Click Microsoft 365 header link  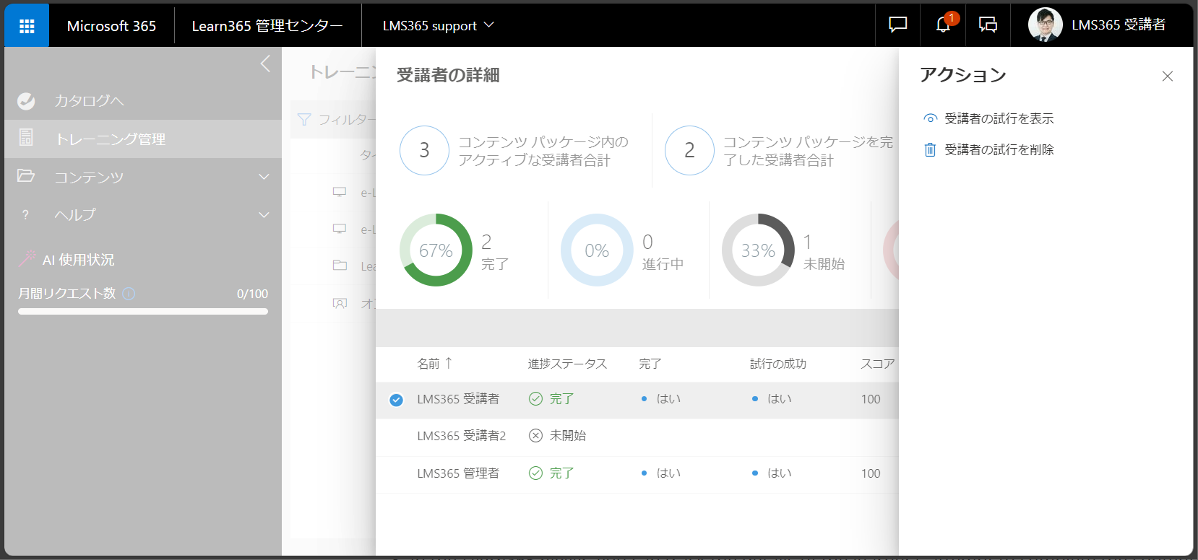point(111,25)
